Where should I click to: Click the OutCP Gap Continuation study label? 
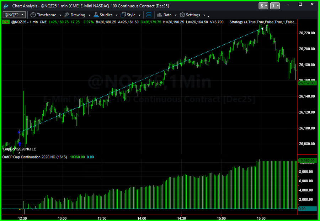click(x=34, y=157)
